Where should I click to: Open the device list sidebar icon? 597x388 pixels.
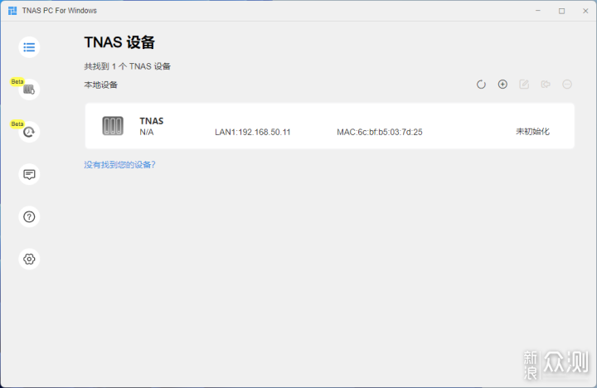click(29, 47)
